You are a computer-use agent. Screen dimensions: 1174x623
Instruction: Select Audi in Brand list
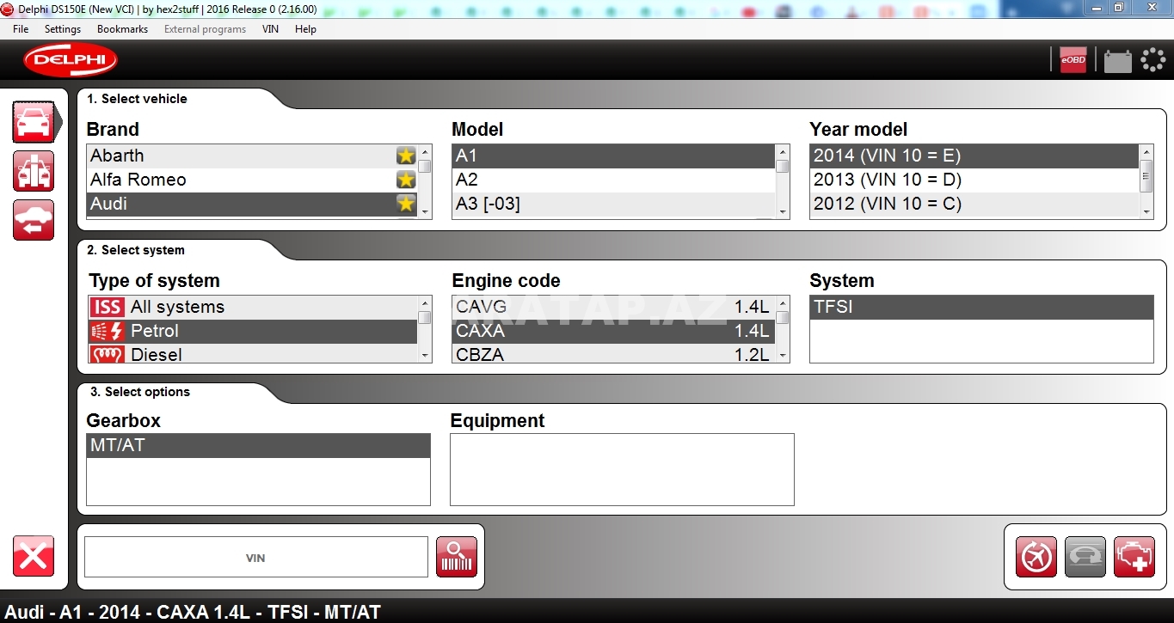252,204
